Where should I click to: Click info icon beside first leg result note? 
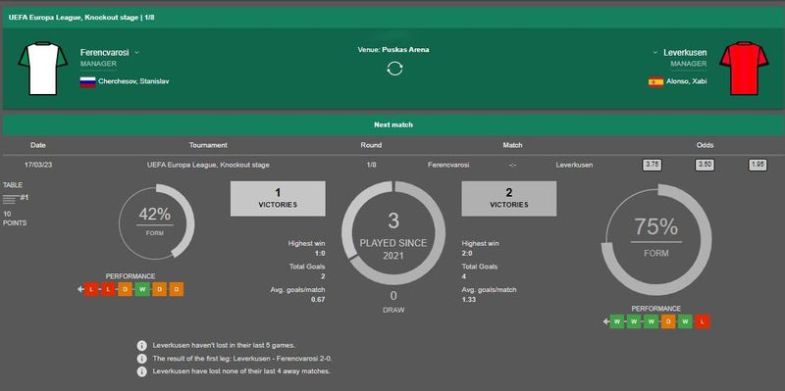(x=142, y=359)
